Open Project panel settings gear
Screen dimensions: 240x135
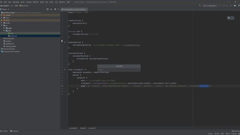[55, 9]
